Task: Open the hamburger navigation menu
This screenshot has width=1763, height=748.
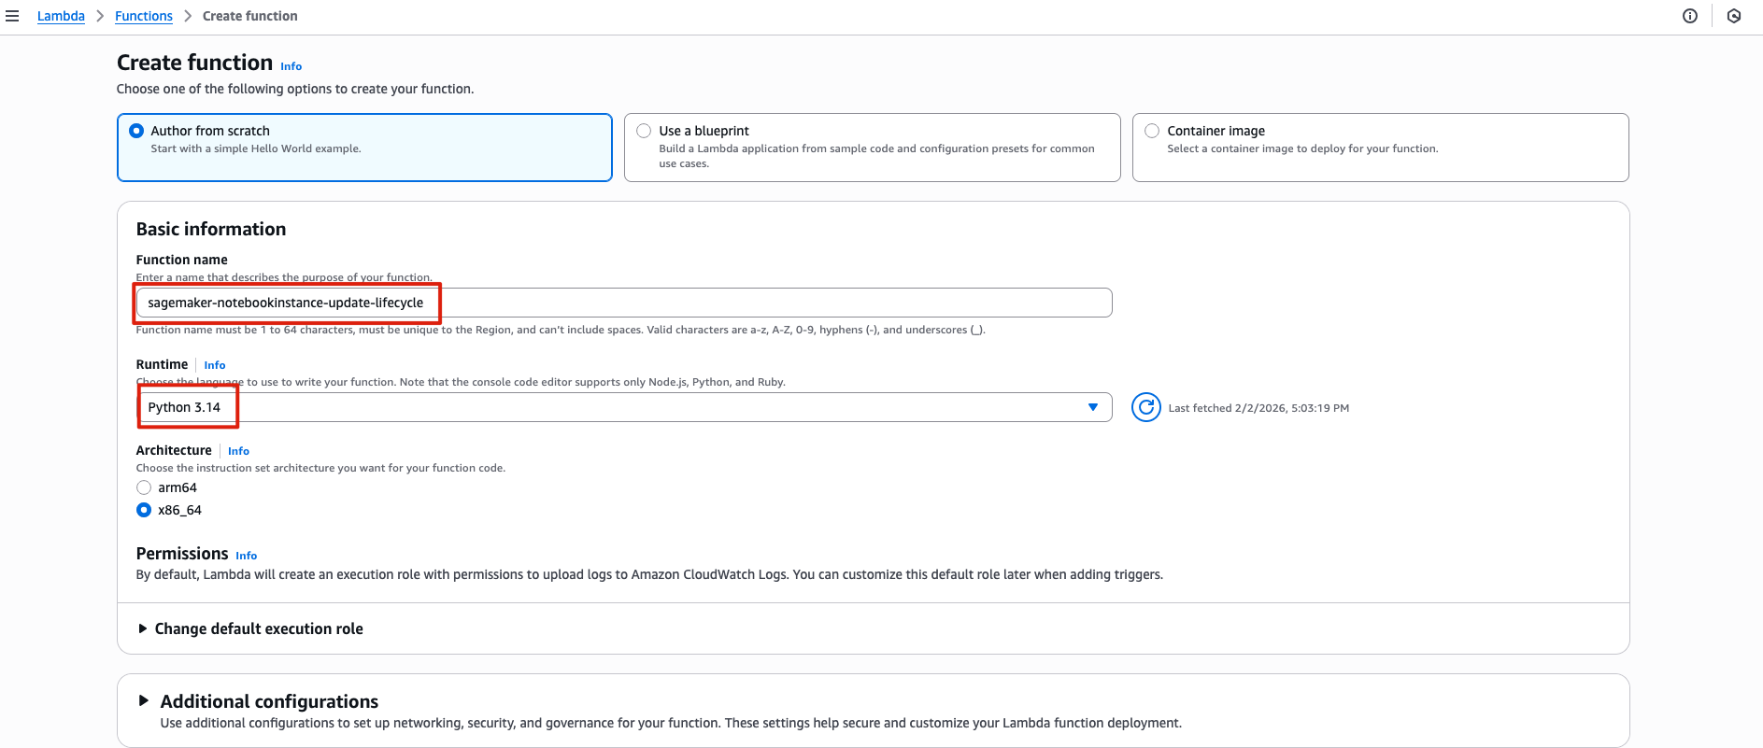Action: pyautogui.click(x=12, y=16)
